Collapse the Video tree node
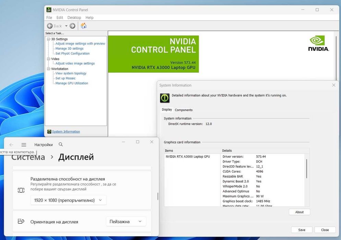This screenshot has width=341, height=240. coord(48,59)
